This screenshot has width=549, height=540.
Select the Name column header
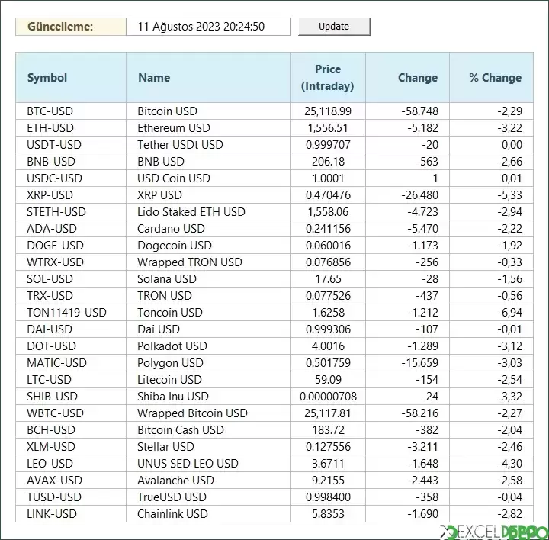click(154, 78)
